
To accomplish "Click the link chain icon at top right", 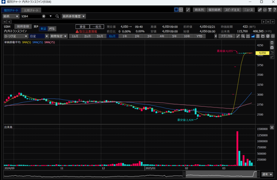I will pyautogui.click(x=260, y=10).
